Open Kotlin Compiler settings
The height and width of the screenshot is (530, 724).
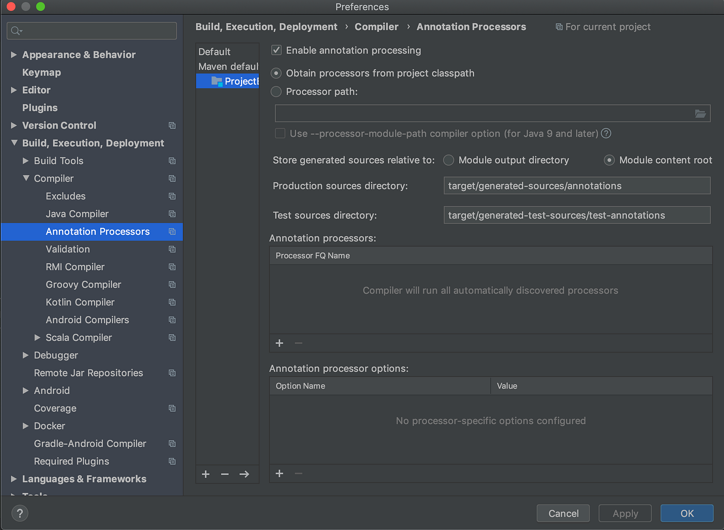coord(80,302)
